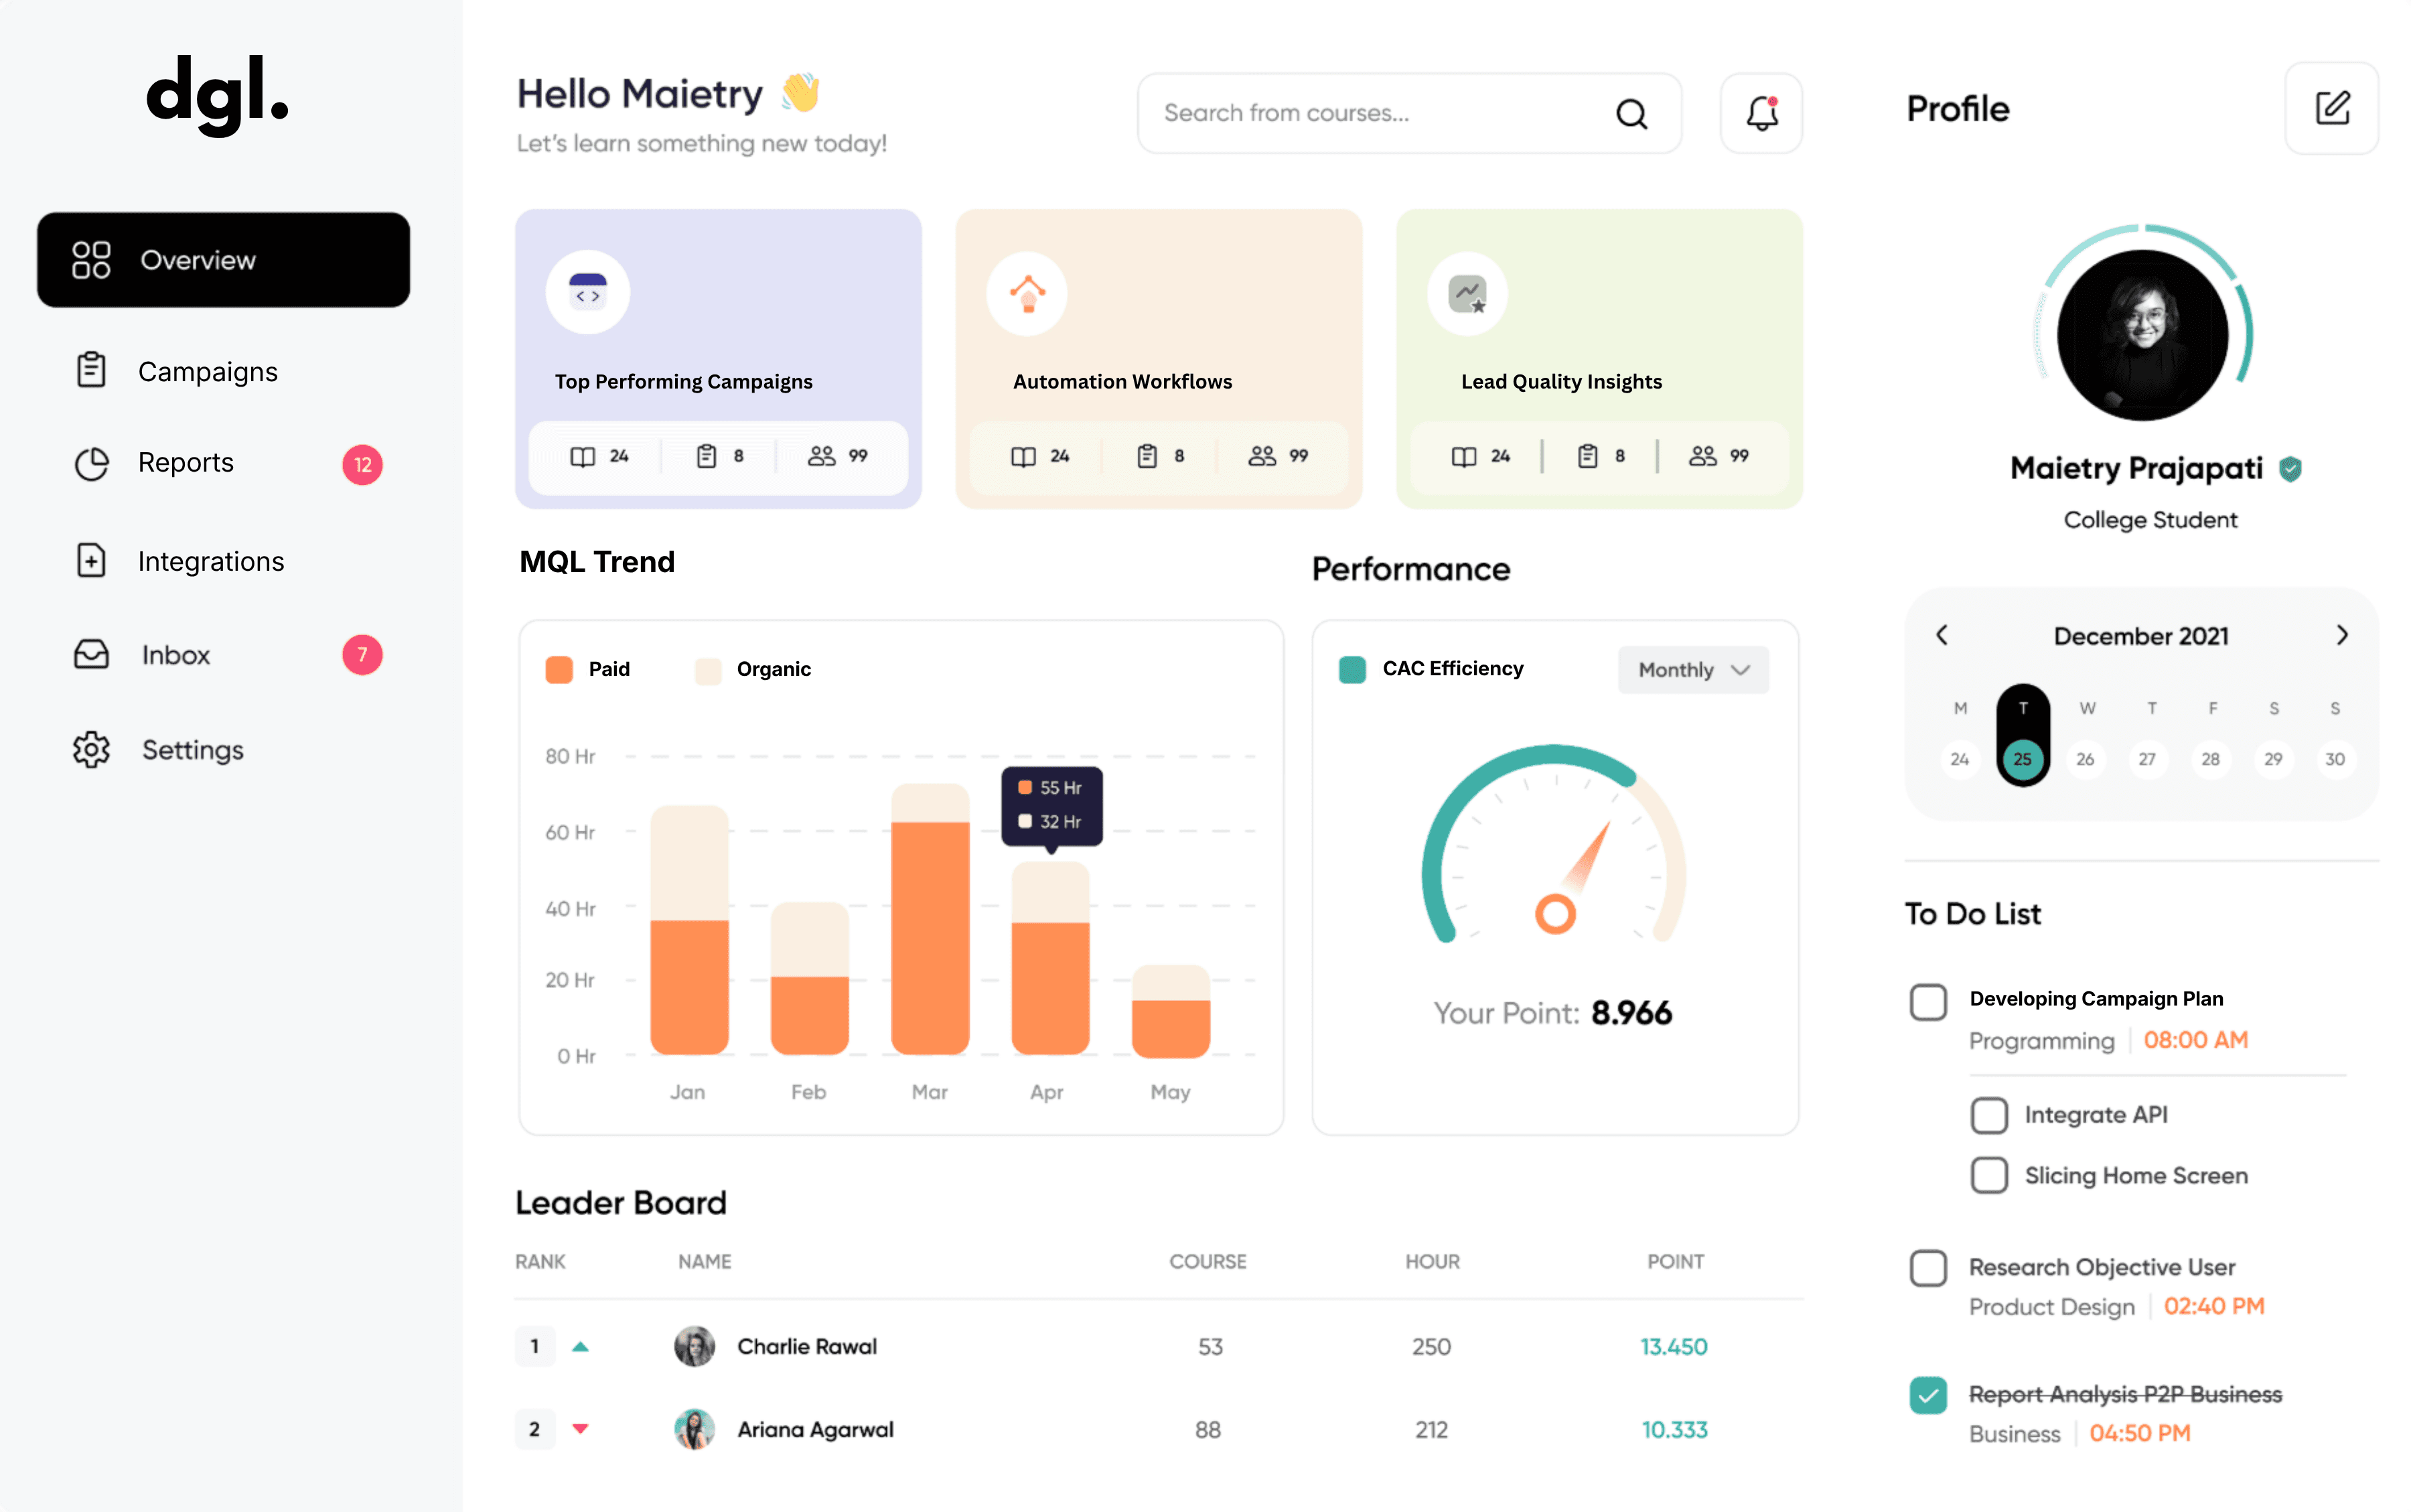Open Charlie Rawal leaderboard entry
2411x1512 pixels.
806,1346
